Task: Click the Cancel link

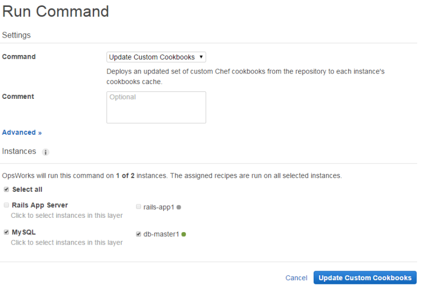Action: coord(296,278)
